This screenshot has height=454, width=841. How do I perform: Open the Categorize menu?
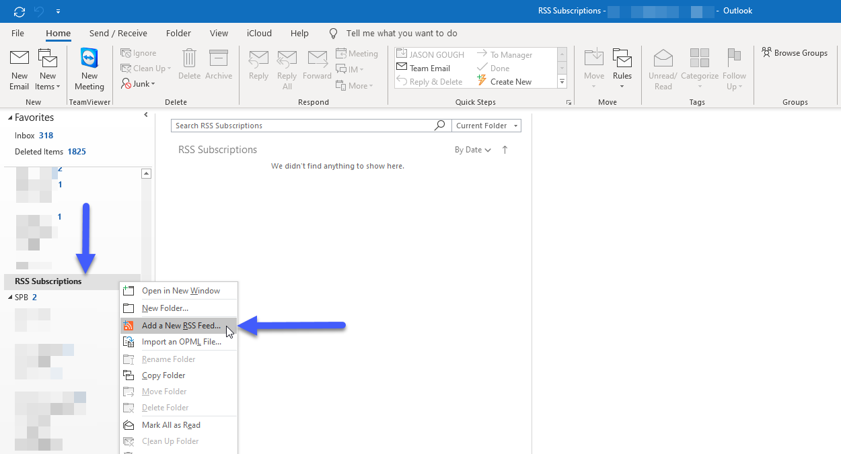tap(700, 70)
